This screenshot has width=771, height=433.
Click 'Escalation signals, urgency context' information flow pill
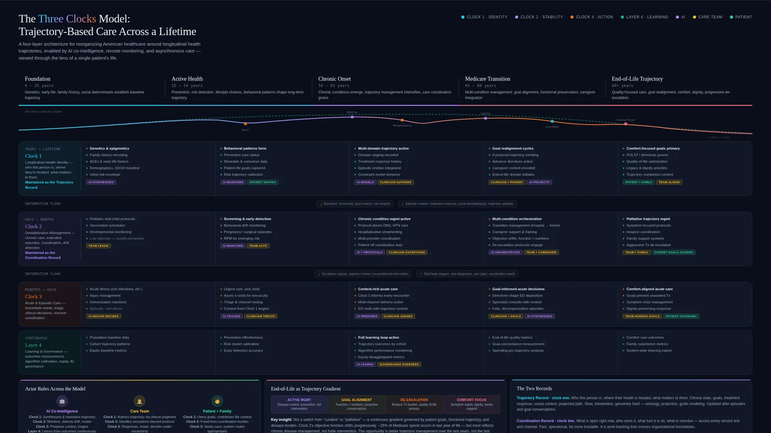click(x=363, y=274)
